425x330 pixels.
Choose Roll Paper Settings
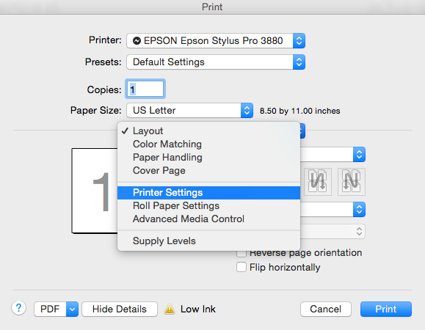coord(208,206)
